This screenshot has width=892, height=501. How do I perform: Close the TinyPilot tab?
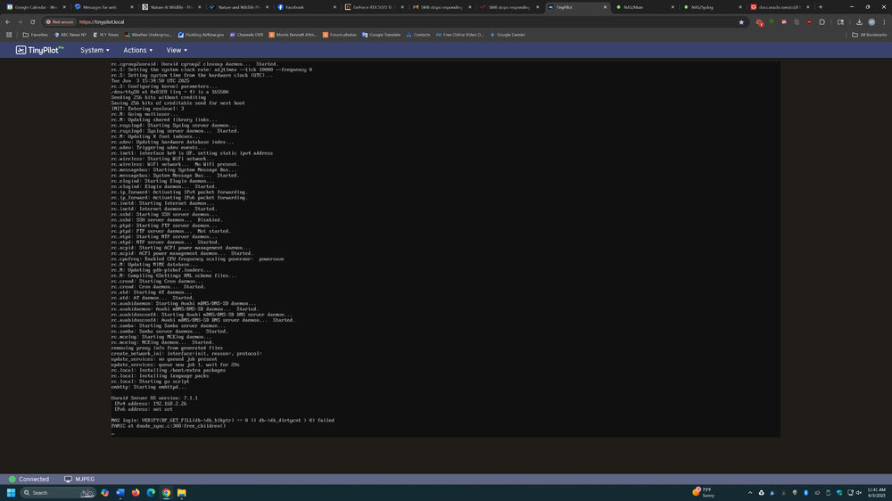[605, 7]
